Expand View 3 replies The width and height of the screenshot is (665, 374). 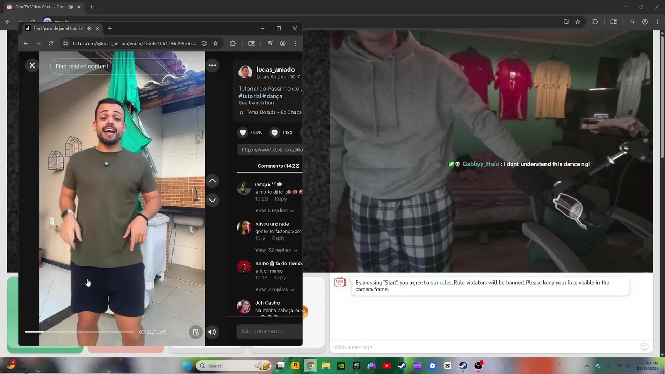coord(274,289)
